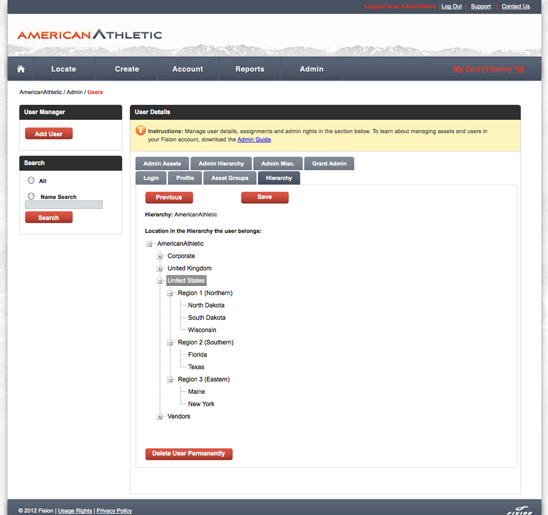The image size is (548, 515).
Task: Click My Cart (1 Items) link
Action: 482,69
